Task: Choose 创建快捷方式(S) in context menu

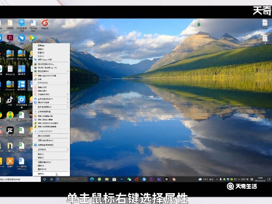Action: (x=44, y=162)
